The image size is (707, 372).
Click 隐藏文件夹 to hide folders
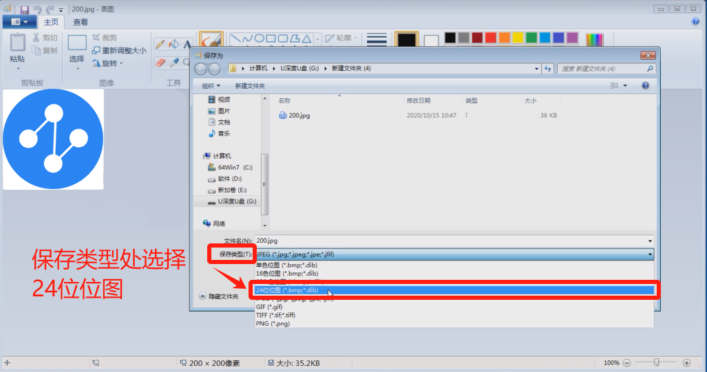pos(219,296)
